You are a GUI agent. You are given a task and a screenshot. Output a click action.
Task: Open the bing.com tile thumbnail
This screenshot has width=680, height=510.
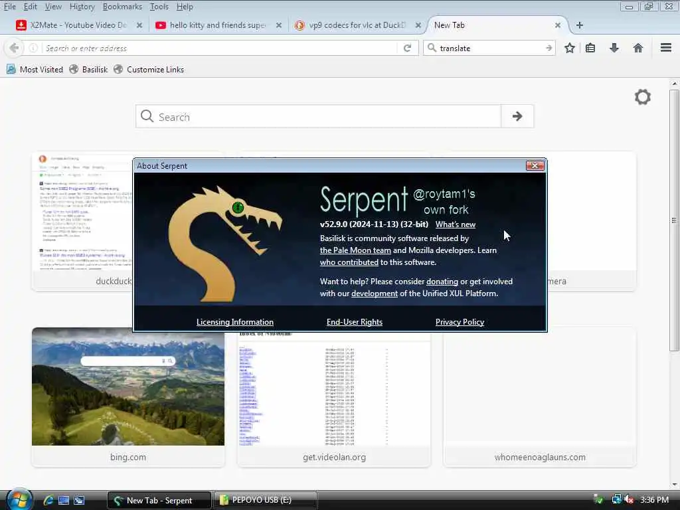(x=128, y=386)
